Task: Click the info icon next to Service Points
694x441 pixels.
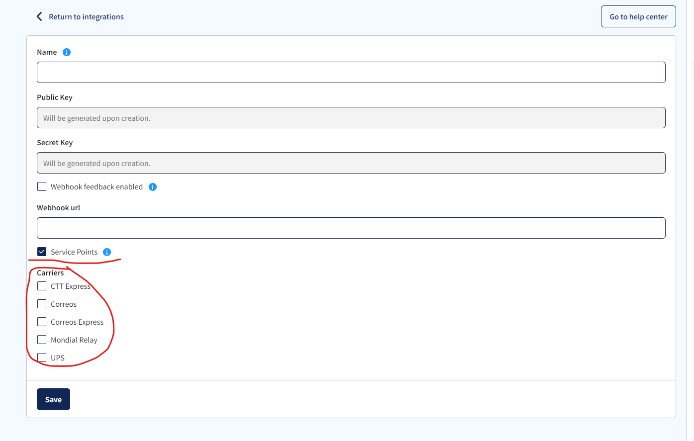Action: coord(107,252)
